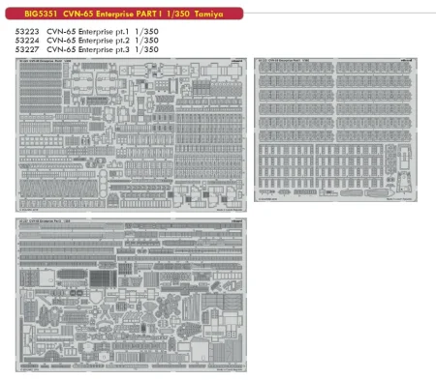
Task: Open the top-right photo-etch fret image
Action: (335, 130)
